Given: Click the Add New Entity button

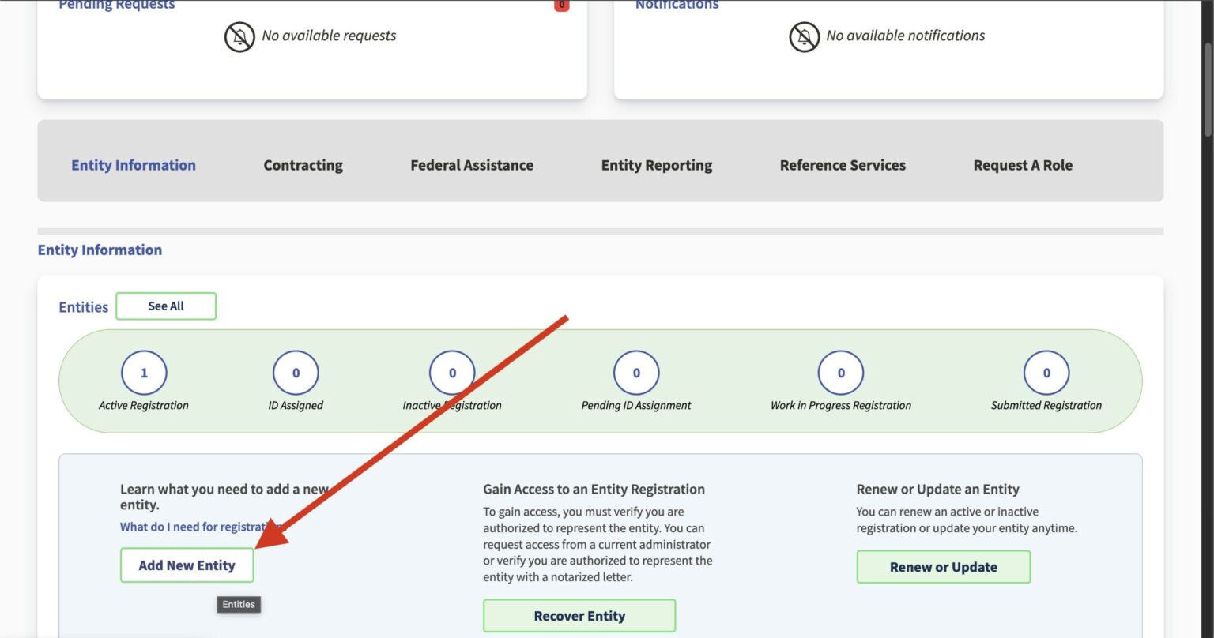Looking at the screenshot, I should pos(187,565).
